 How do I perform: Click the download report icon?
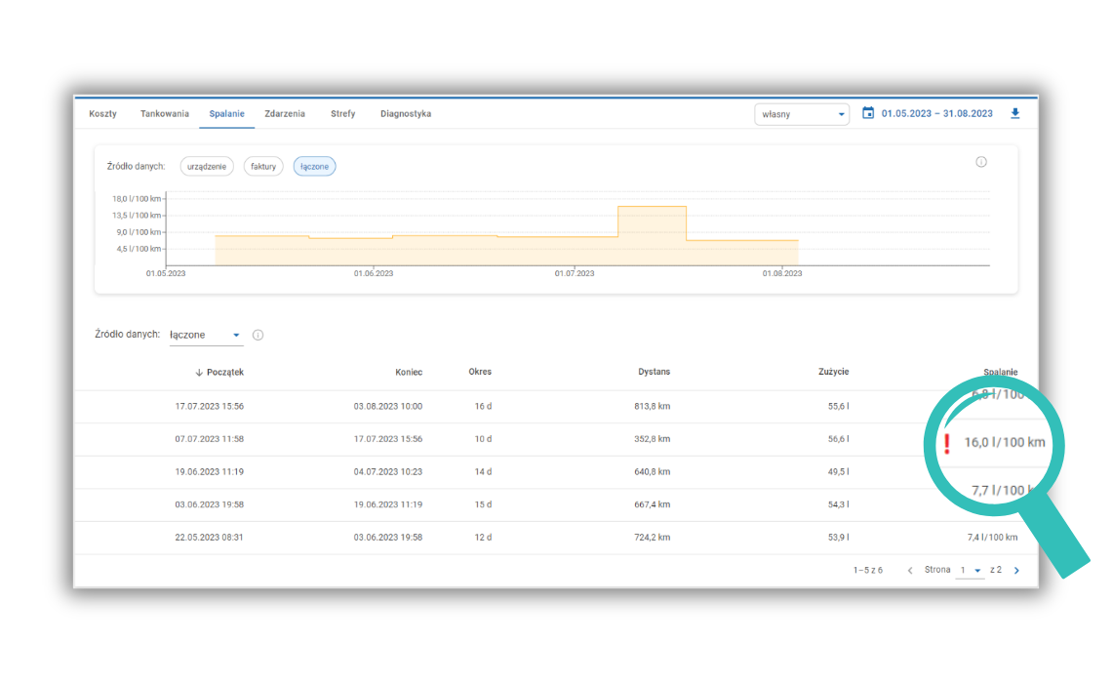(1014, 113)
